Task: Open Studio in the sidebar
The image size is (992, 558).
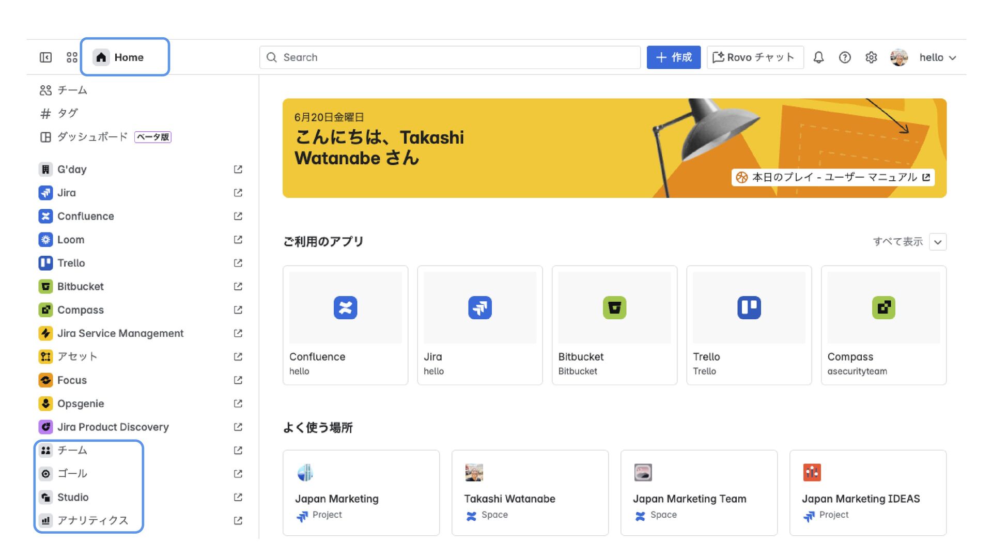Action: [141, 497]
